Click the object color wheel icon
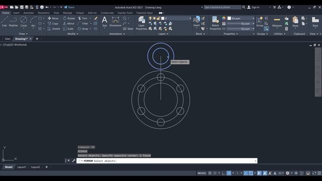 coord(223,18)
